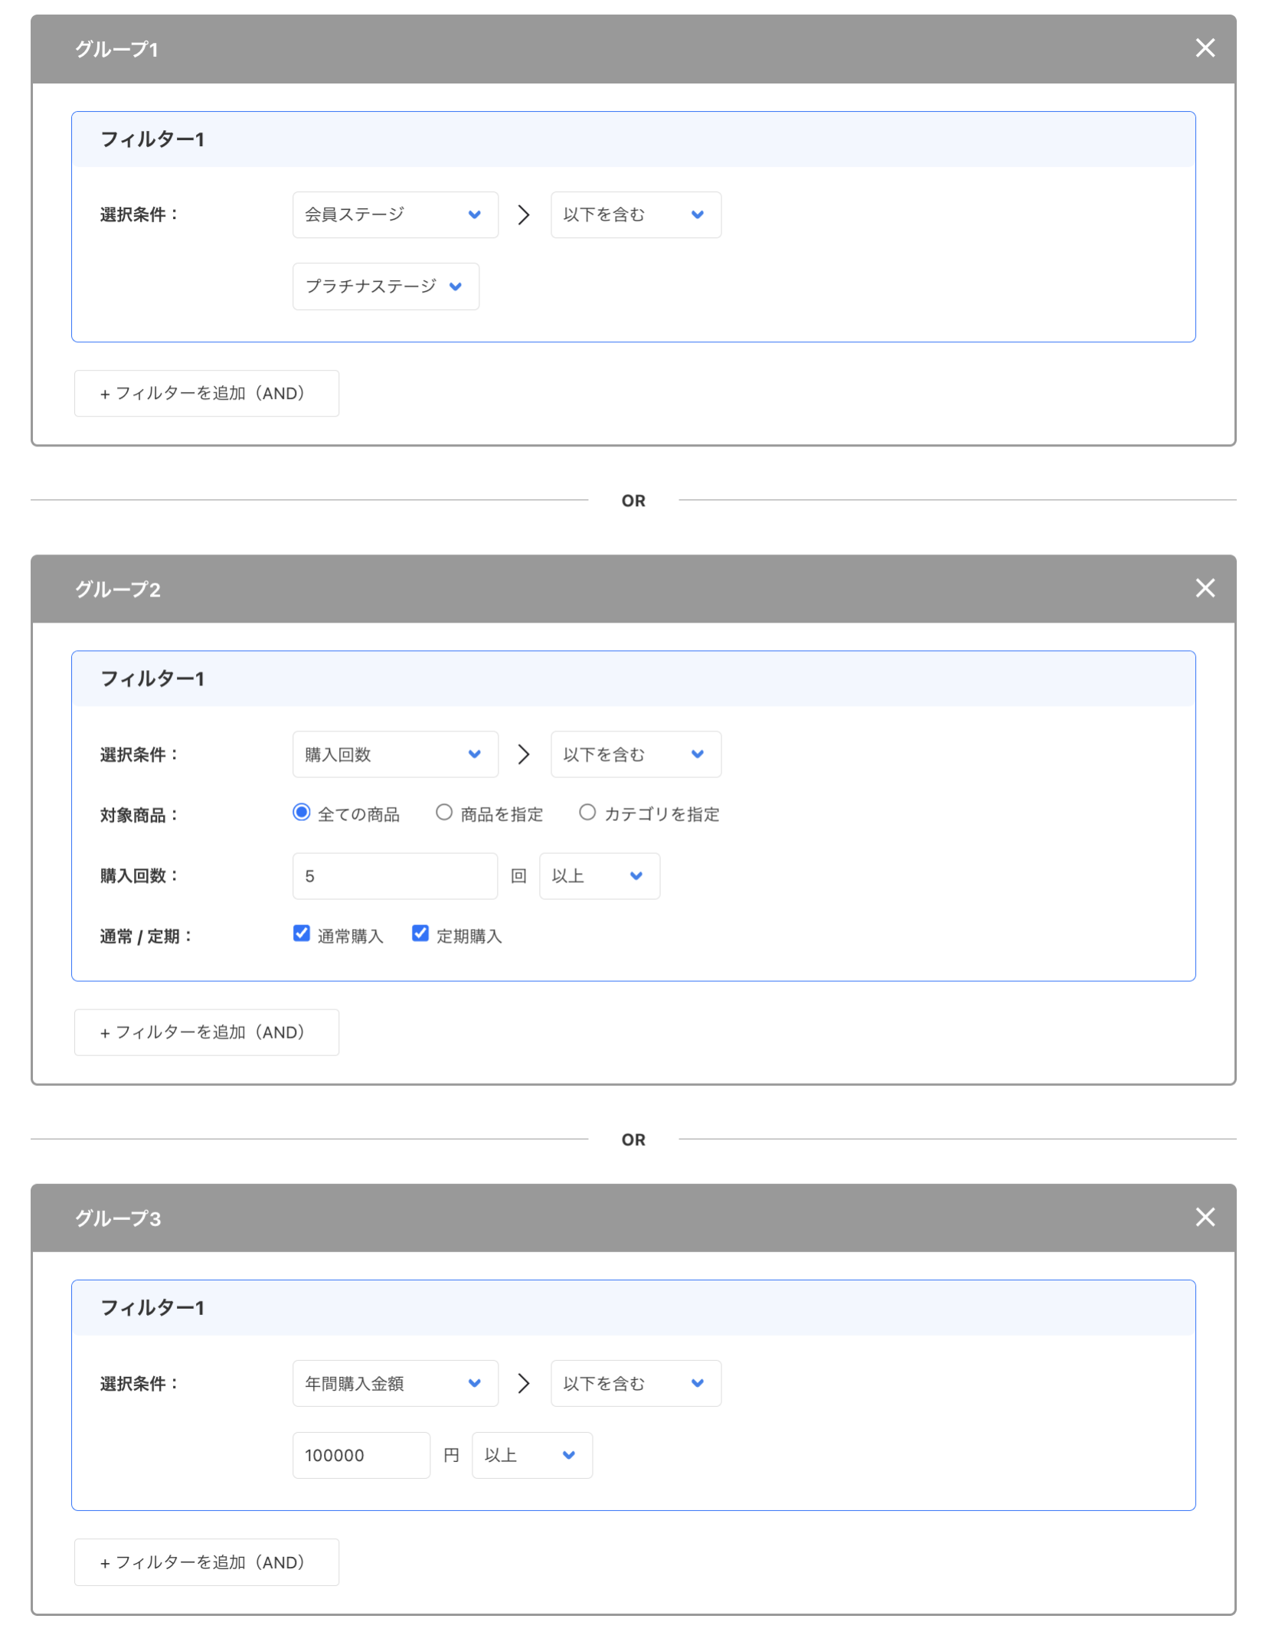Screen dimensions: 1272x1632
Task: Select the 商品を指定 radio button
Action: pyautogui.click(x=444, y=813)
